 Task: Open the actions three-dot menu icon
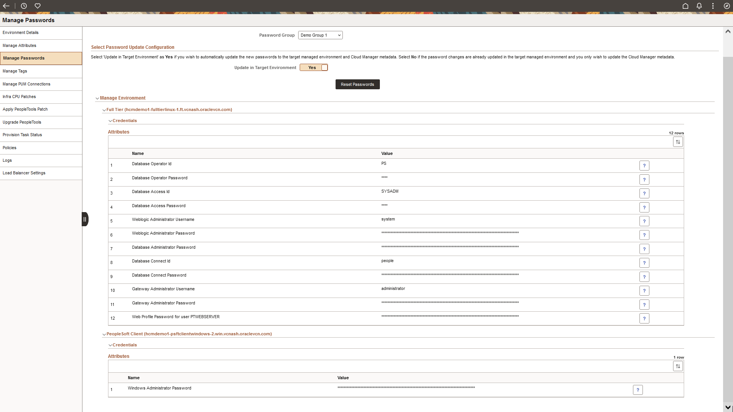click(x=713, y=6)
